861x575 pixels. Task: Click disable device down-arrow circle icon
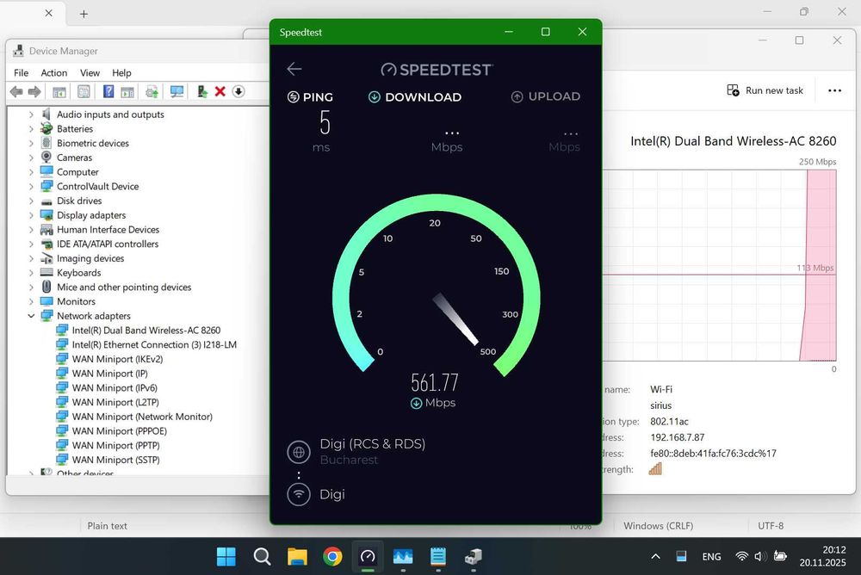(x=238, y=92)
